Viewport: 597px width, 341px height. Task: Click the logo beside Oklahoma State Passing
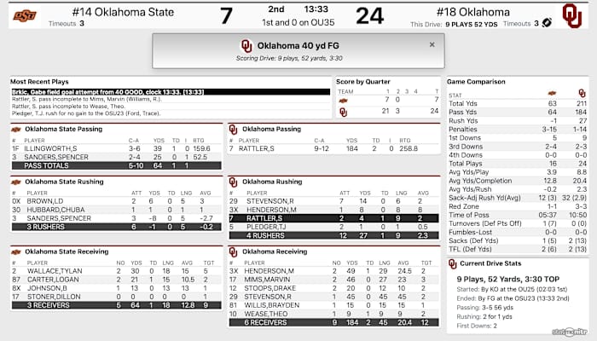pyautogui.click(x=16, y=129)
